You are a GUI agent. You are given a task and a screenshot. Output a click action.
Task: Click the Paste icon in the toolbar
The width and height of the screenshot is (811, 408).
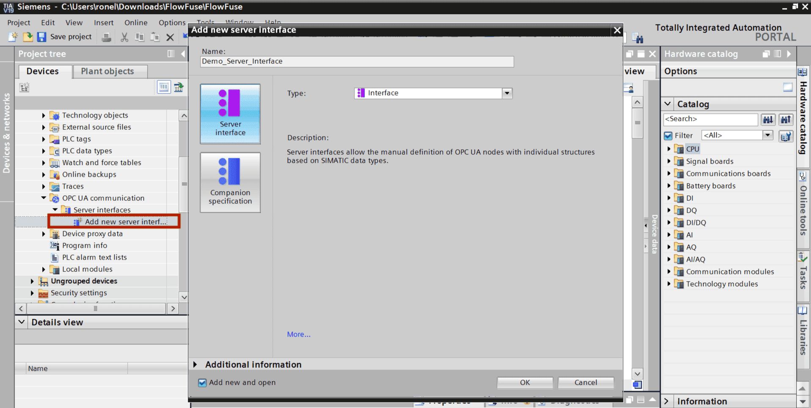click(x=155, y=37)
